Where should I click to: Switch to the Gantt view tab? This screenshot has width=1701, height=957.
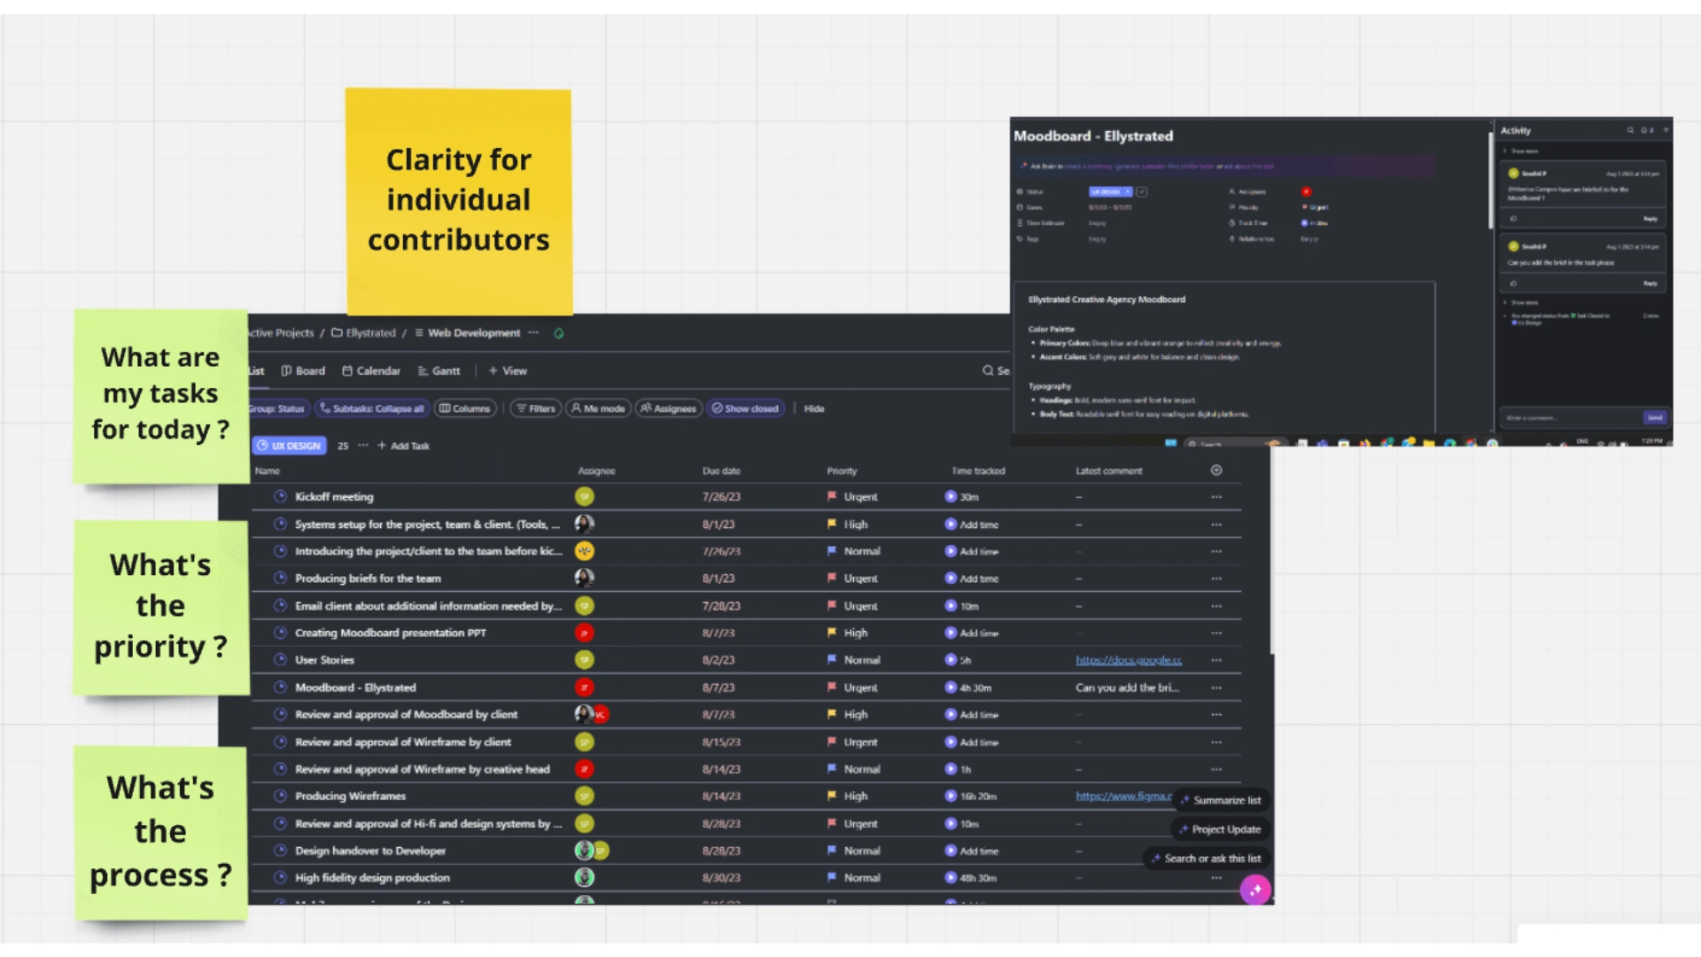[x=439, y=370]
